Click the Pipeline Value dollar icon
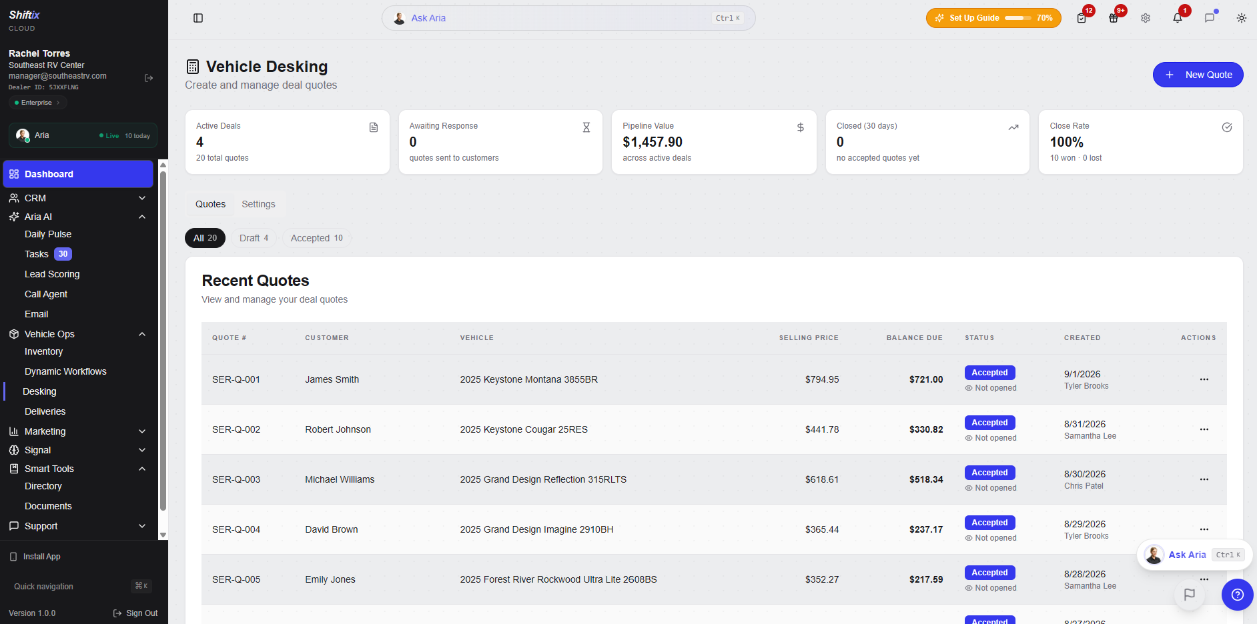1257x624 pixels. [801, 127]
